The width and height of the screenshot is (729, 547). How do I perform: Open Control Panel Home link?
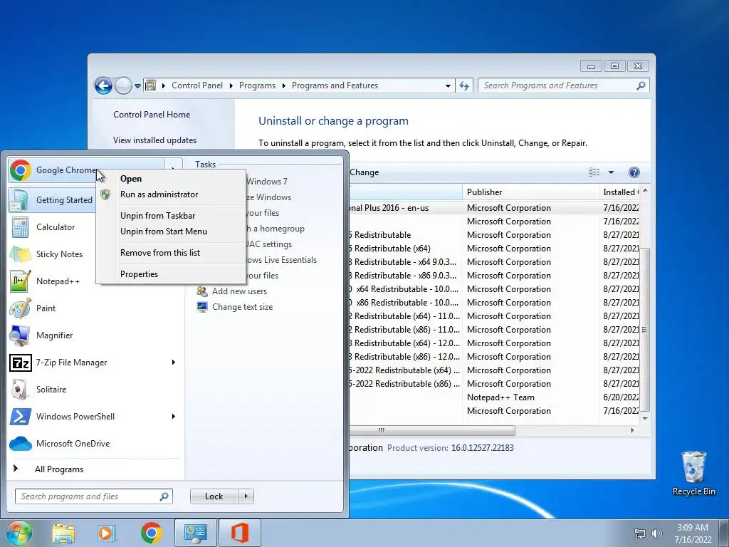coord(152,115)
